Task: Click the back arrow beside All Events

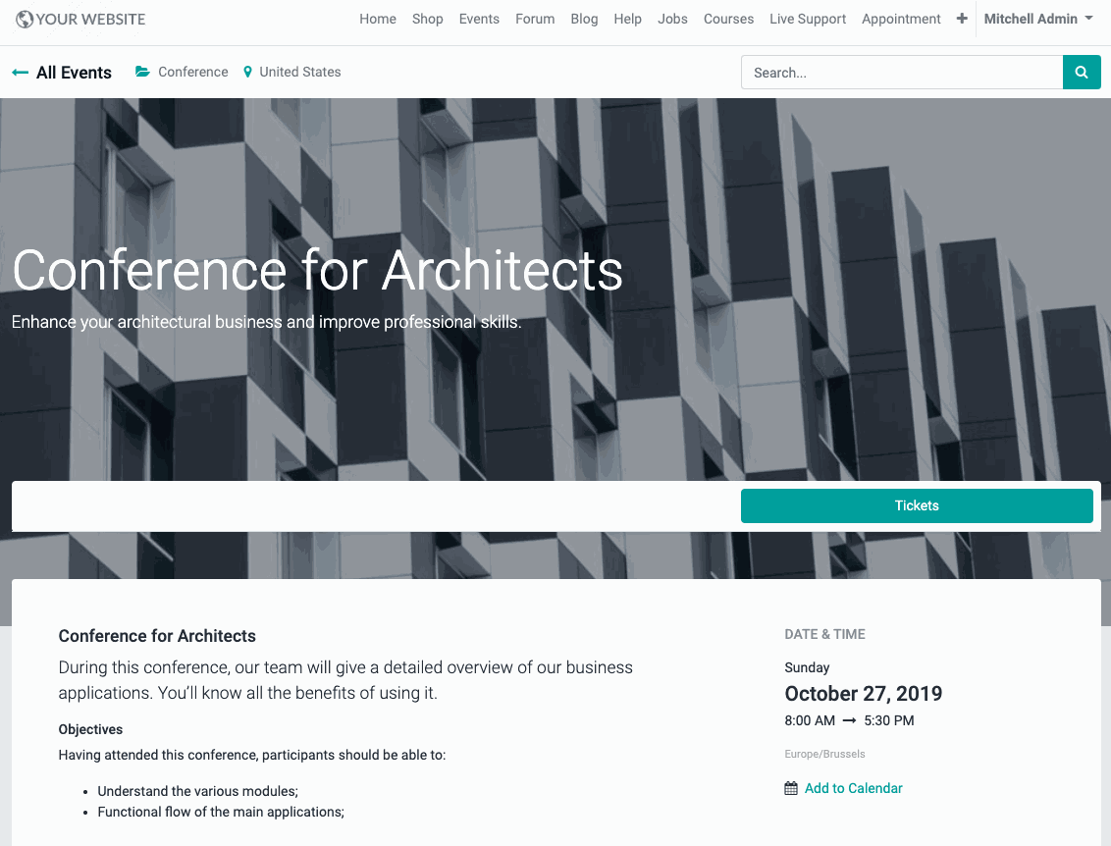Action: pyautogui.click(x=20, y=73)
